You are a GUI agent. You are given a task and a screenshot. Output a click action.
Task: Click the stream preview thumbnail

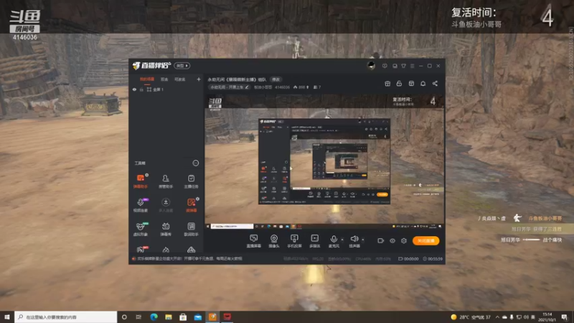click(324, 161)
